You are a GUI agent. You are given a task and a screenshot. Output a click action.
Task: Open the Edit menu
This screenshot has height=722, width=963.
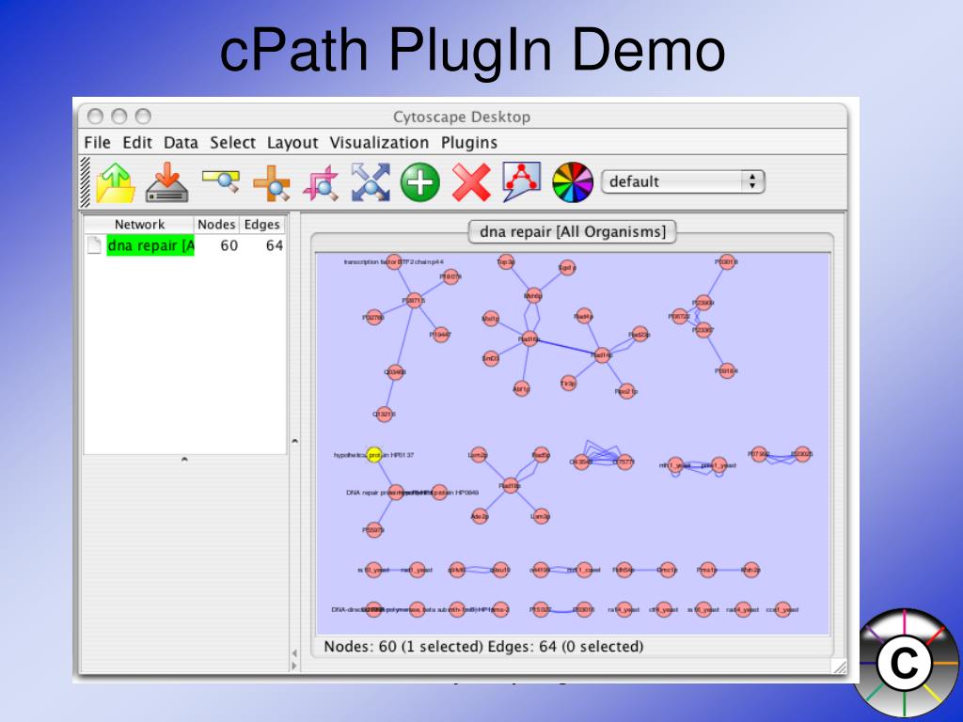tap(137, 143)
